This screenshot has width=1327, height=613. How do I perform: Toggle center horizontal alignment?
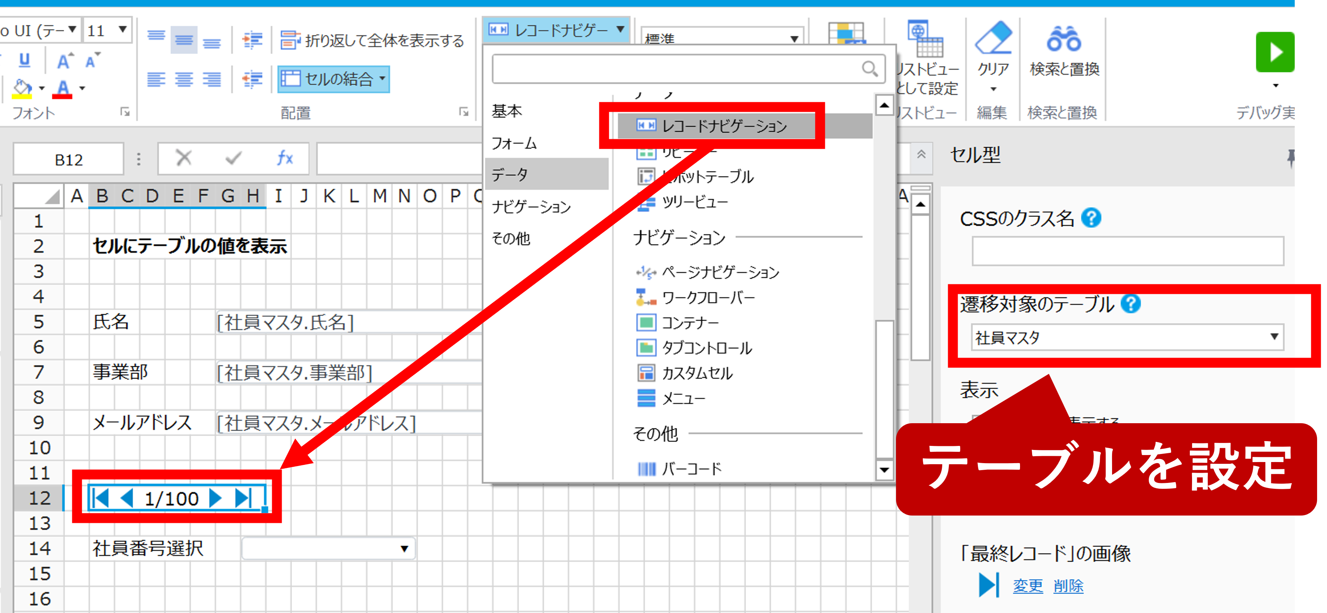pyautogui.click(x=183, y=79)
